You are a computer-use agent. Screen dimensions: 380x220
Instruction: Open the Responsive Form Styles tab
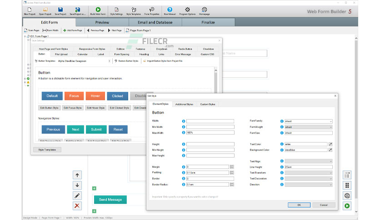[92, 49]
